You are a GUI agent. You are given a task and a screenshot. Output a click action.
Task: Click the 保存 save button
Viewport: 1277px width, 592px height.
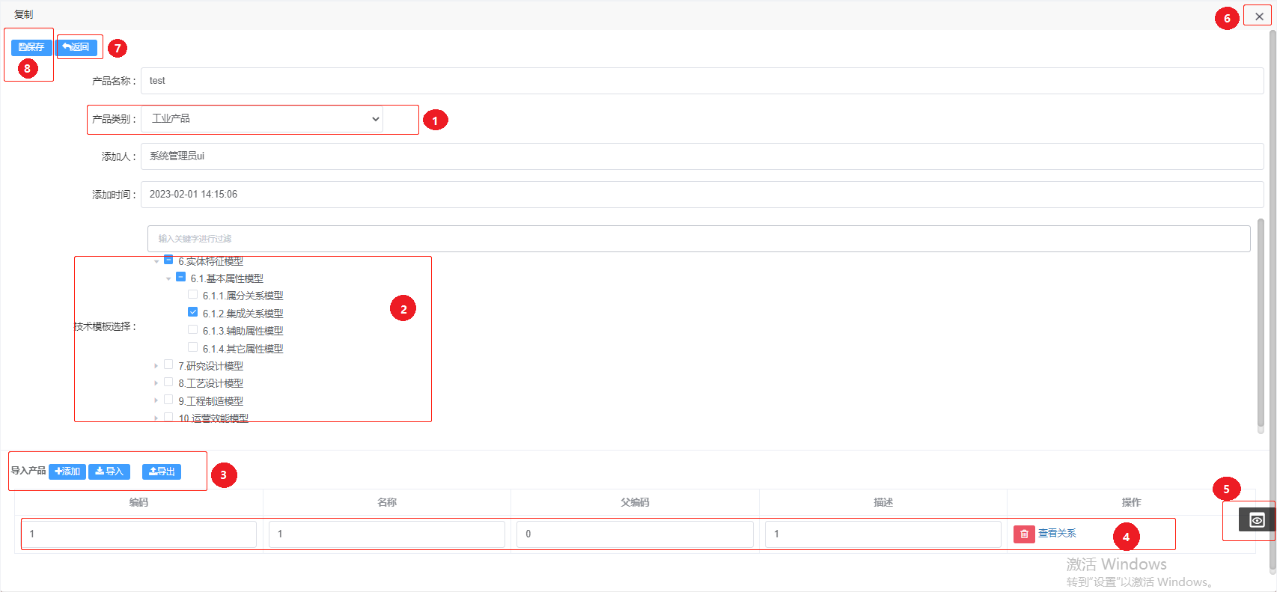31,47
